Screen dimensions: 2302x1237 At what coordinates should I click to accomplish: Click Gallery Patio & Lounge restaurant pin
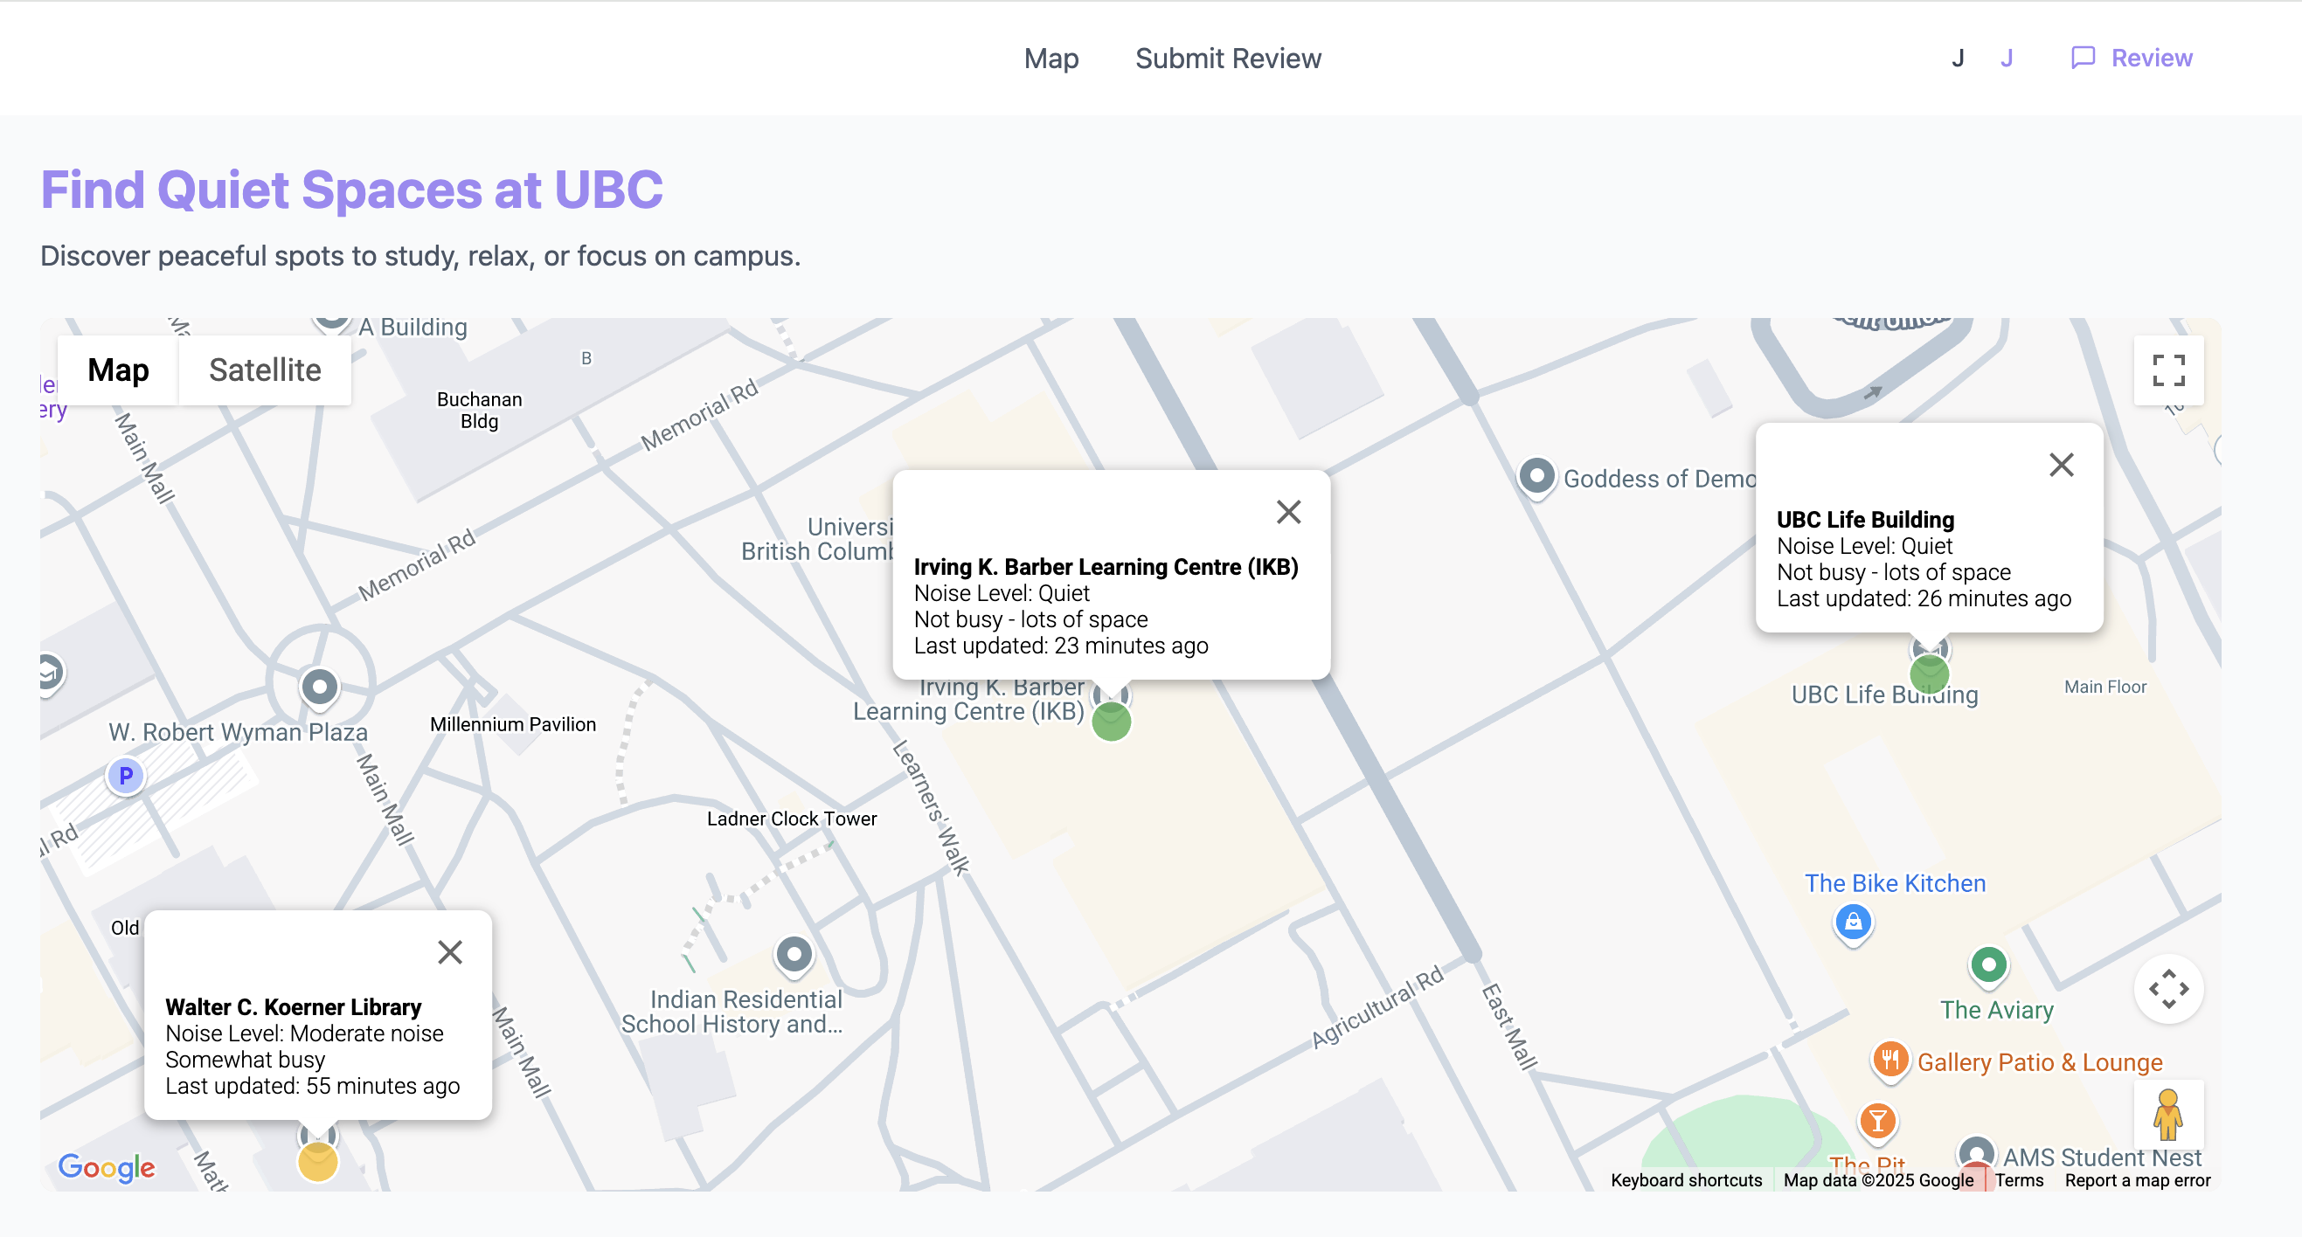[1889, 1061]
